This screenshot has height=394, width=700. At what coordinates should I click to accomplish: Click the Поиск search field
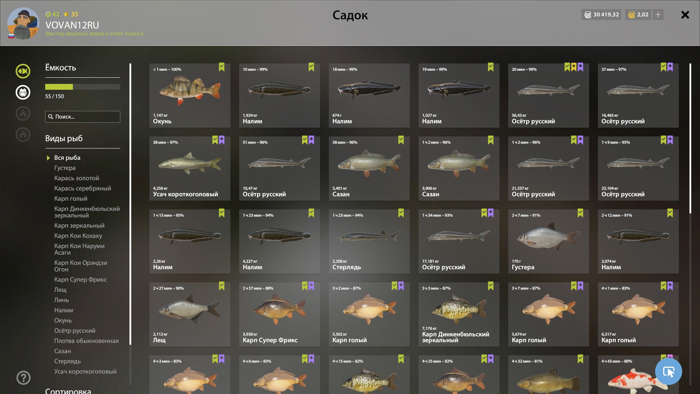(83, 117)
